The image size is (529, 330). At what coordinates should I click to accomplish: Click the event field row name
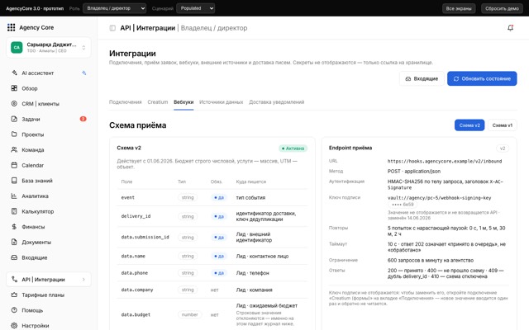pyautogui.click(x=128, y=198)
